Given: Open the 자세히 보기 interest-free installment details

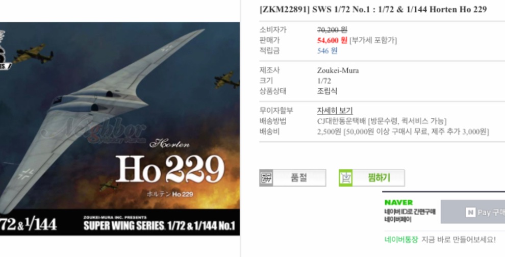Looking at the screenshot, I should click(x=335, y=111).
